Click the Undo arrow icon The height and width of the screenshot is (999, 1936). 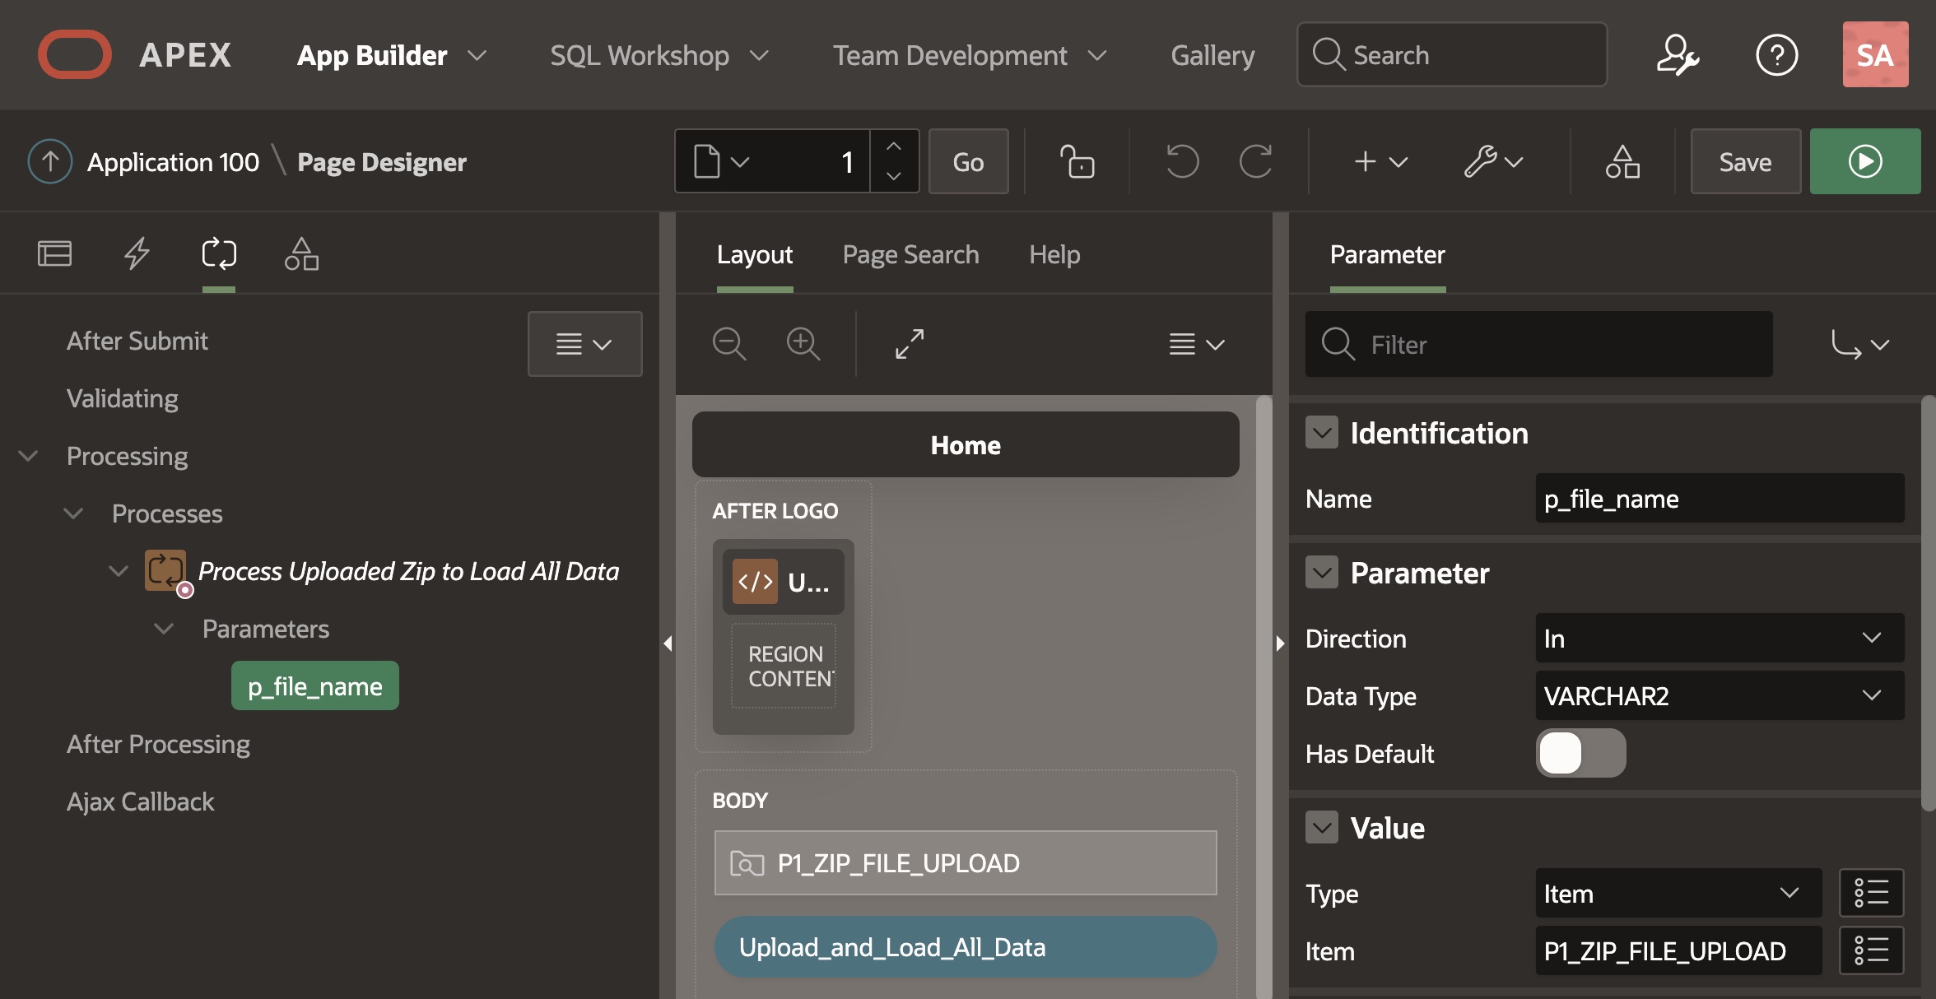(x=1182, y=161)
